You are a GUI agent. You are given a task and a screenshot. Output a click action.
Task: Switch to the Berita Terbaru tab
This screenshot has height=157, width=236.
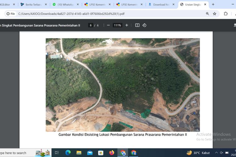pyautogui.click(x=33, y=5)
